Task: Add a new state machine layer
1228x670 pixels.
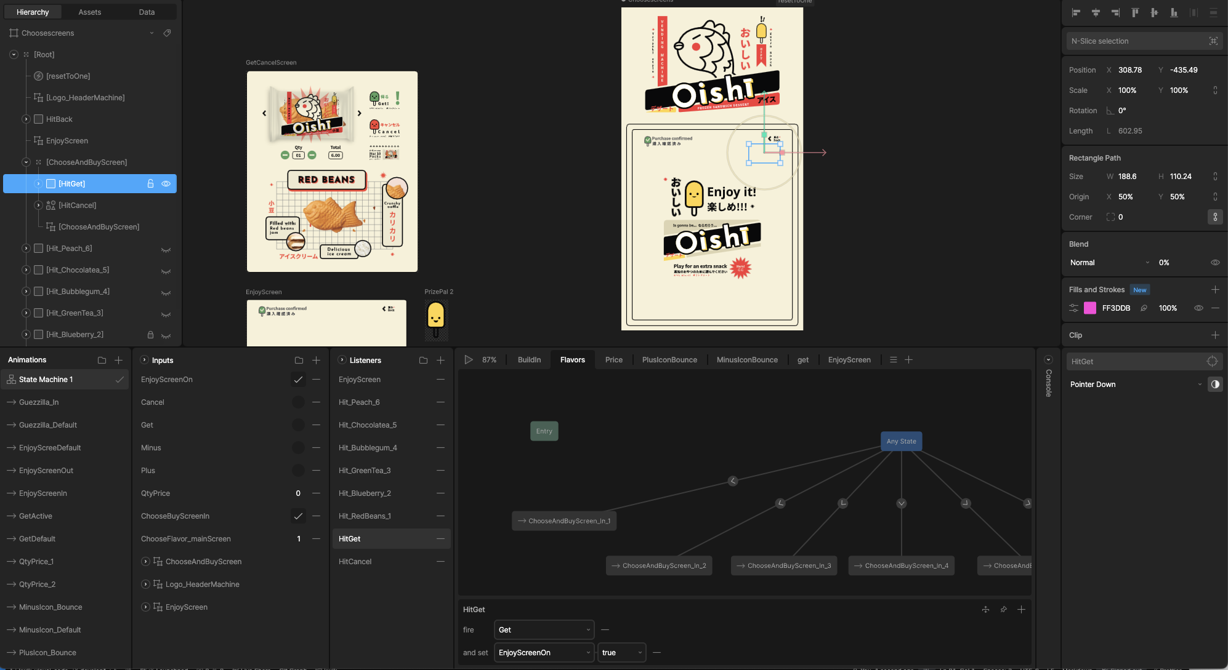Action: pos(908,360)
